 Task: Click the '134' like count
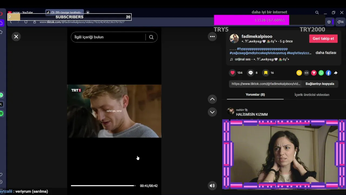[240, 73]
